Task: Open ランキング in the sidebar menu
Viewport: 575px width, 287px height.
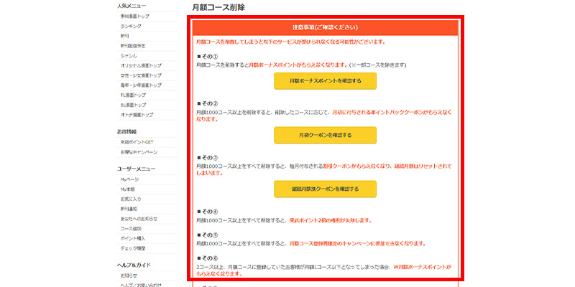Action: pos(132,25)
